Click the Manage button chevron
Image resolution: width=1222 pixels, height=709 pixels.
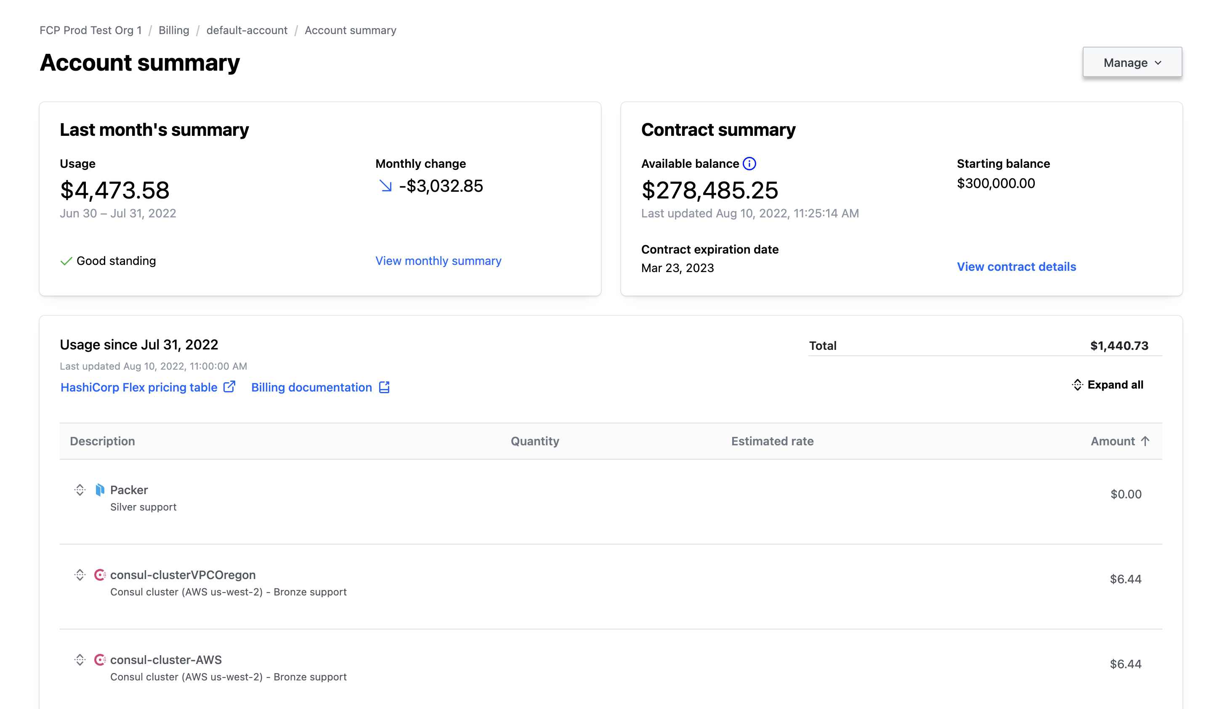point(1158,63)
